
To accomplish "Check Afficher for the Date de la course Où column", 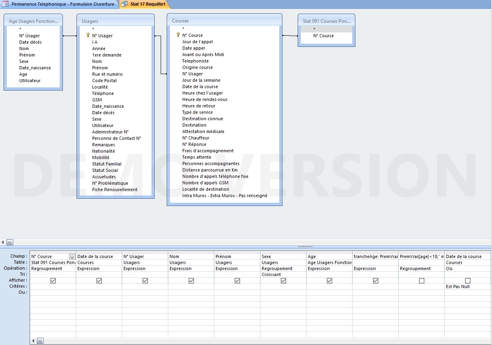I will click(x=468, y=281).
